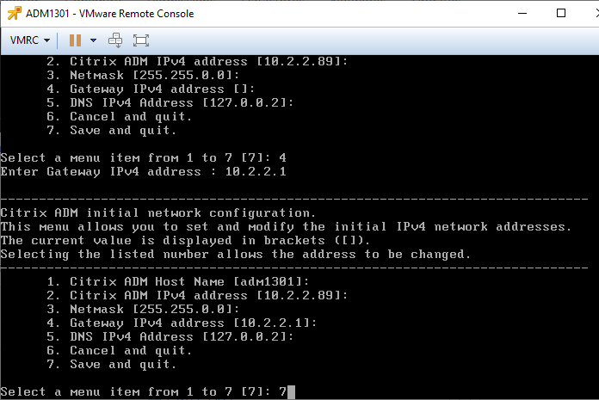
Task: Click the 'This menu allows you' text line
Action: pos(286,227)
